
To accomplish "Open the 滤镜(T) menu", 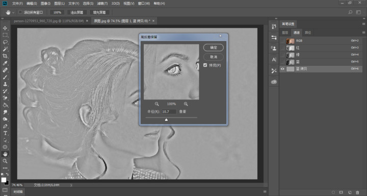I will pos(102,4).
